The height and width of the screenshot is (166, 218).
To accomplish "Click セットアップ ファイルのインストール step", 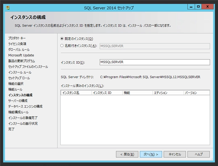I will point(28,67).
